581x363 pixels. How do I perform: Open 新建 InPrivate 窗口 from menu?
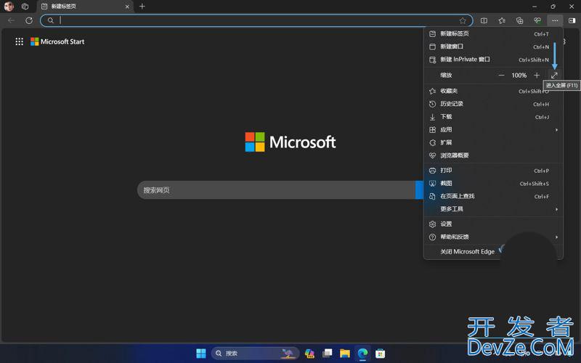click(x=493, y=60)
